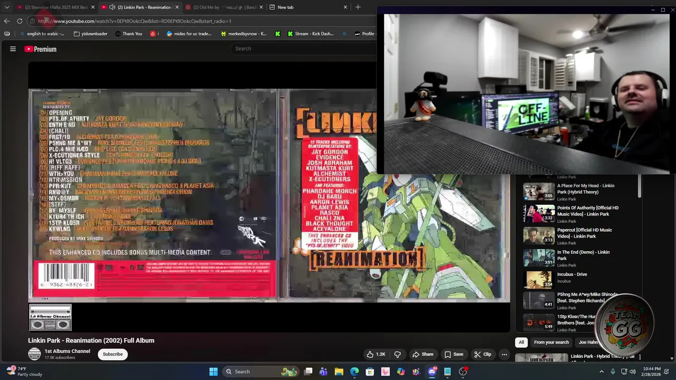The image size is (676, 380).
Task: Open the merkedbysnow bookmark
Action: point(243,34)
